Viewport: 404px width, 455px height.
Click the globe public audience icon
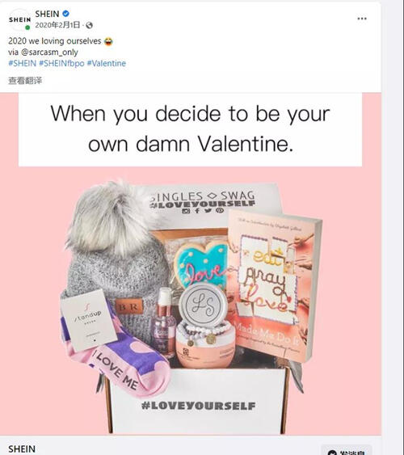point(90,25)
